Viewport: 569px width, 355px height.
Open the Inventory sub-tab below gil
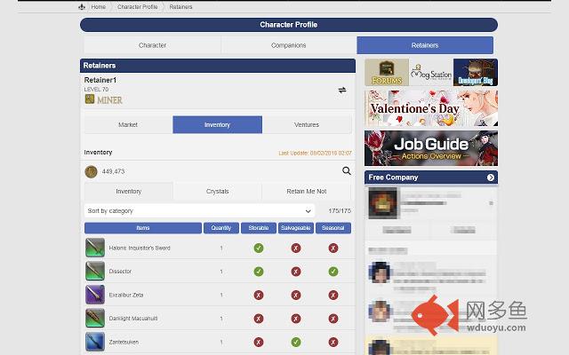point(129,192)
